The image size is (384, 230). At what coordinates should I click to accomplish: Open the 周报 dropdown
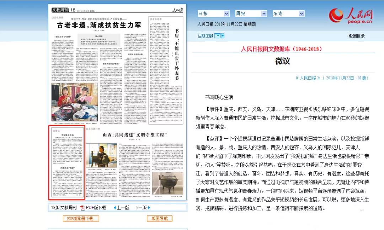pos(263,13)
